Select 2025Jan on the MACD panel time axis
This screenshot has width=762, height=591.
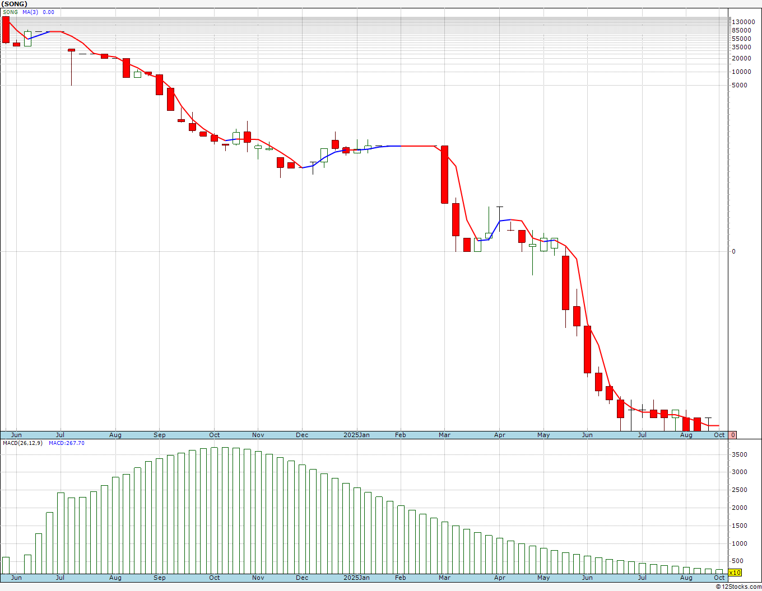[356, 578]
